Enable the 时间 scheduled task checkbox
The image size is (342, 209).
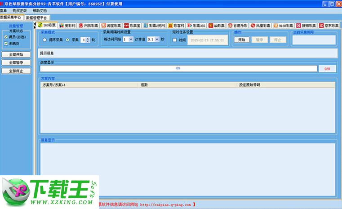(x=174, y=40)
